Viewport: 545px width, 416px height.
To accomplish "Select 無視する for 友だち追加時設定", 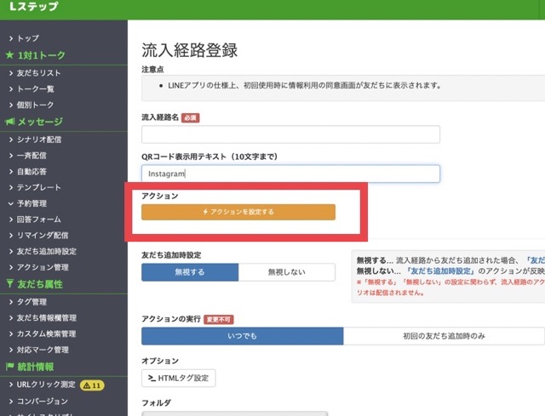I will [x=190, y=272].
